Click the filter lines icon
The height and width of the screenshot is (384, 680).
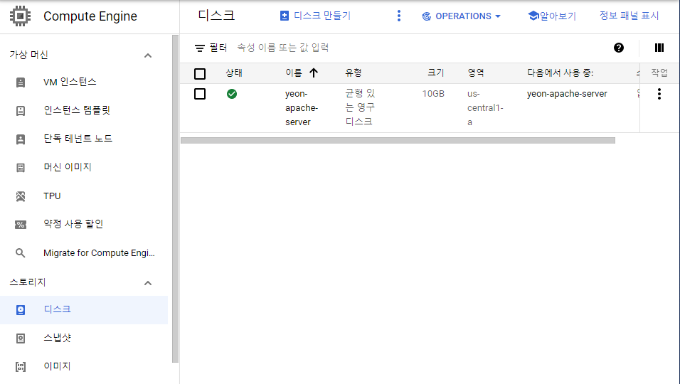[199, 48]
